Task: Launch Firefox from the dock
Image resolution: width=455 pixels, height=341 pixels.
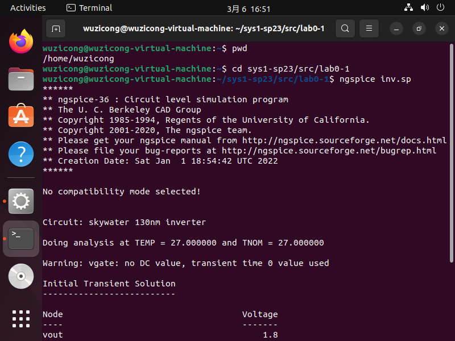Action: click(x=20, y=41)
